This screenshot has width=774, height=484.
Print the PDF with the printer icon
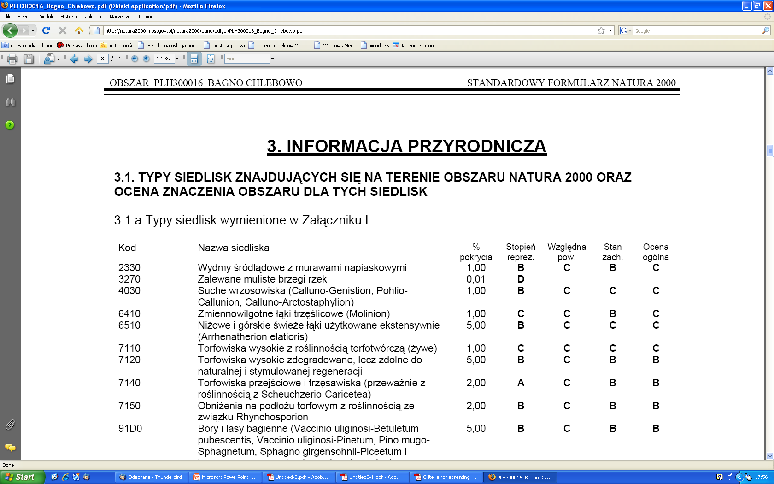point(12,59)
